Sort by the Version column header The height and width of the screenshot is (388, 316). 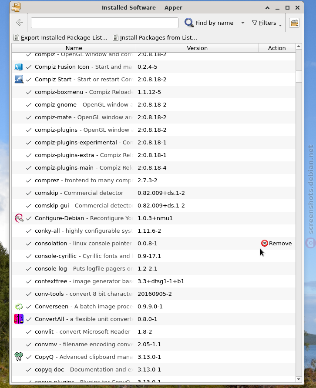tap(197, 48)
